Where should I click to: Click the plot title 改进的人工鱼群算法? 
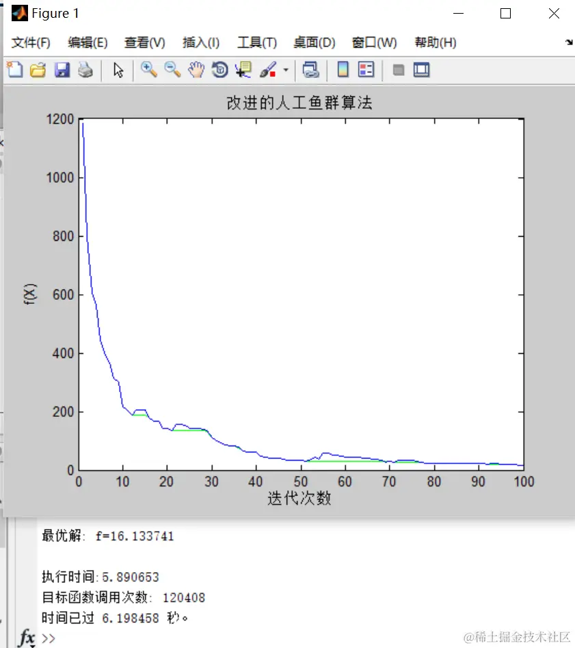tap(299, 103)
